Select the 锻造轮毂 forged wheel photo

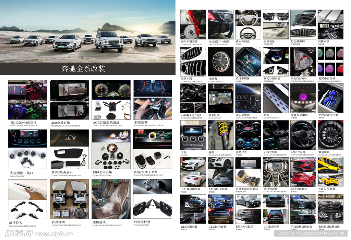click(330, 135)
